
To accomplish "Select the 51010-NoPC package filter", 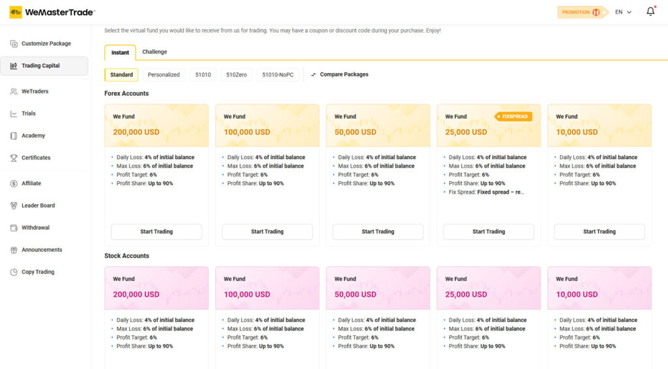I will tap(278, 75).
